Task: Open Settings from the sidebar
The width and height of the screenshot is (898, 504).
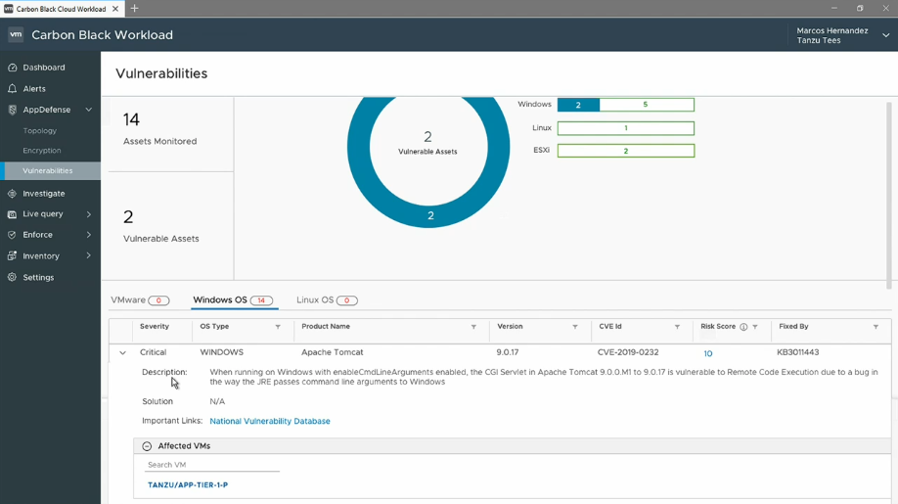Action: pos(38,277)
